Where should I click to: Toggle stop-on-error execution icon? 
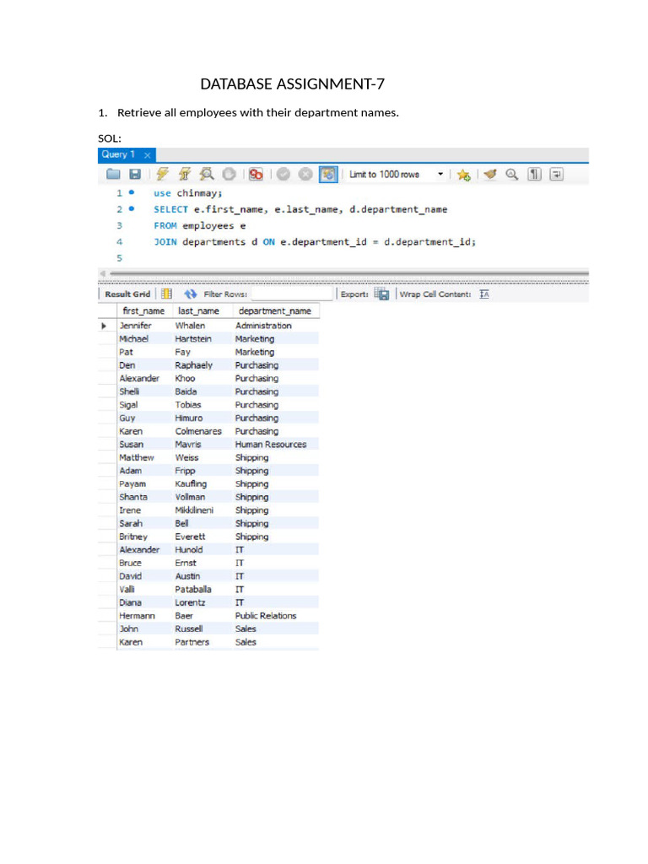(256, 175)
